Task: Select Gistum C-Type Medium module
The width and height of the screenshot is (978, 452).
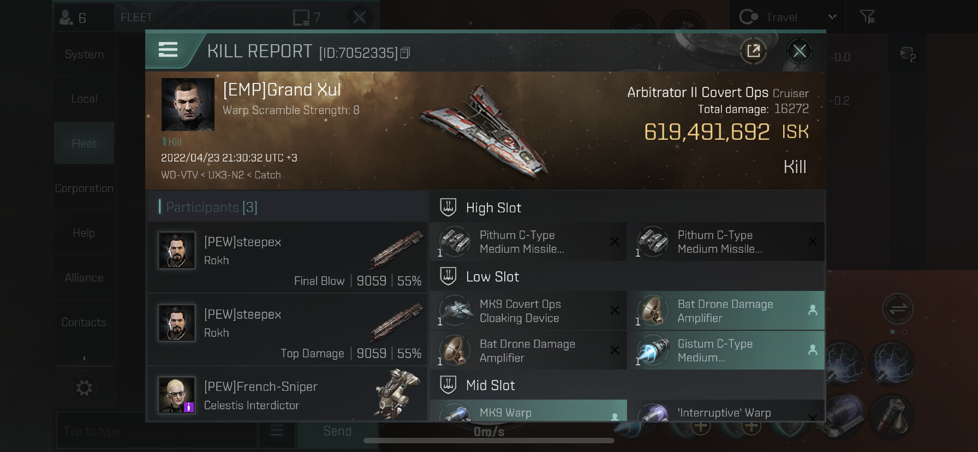Action: tap(726, 350)
